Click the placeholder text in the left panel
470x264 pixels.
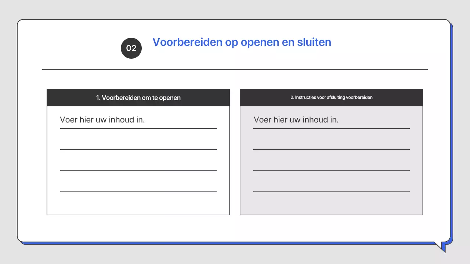[102, 120]
